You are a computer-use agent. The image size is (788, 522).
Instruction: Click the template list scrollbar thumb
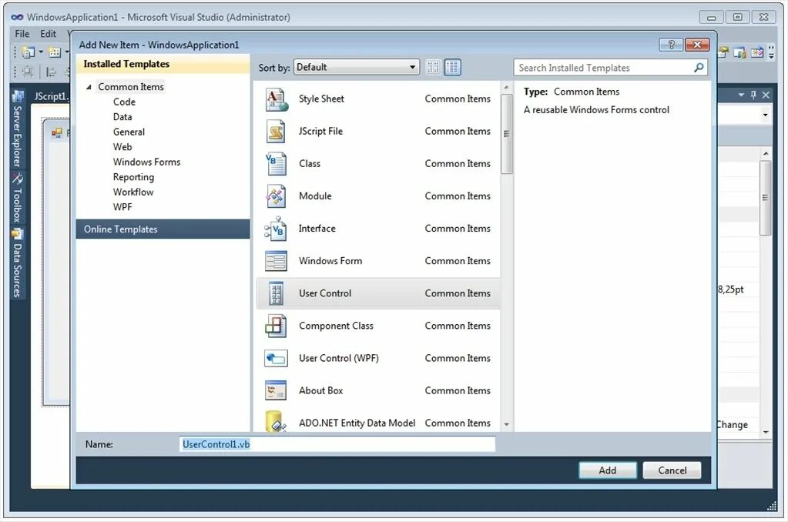[x=507, y=134]
